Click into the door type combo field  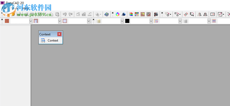click(49, 21)
